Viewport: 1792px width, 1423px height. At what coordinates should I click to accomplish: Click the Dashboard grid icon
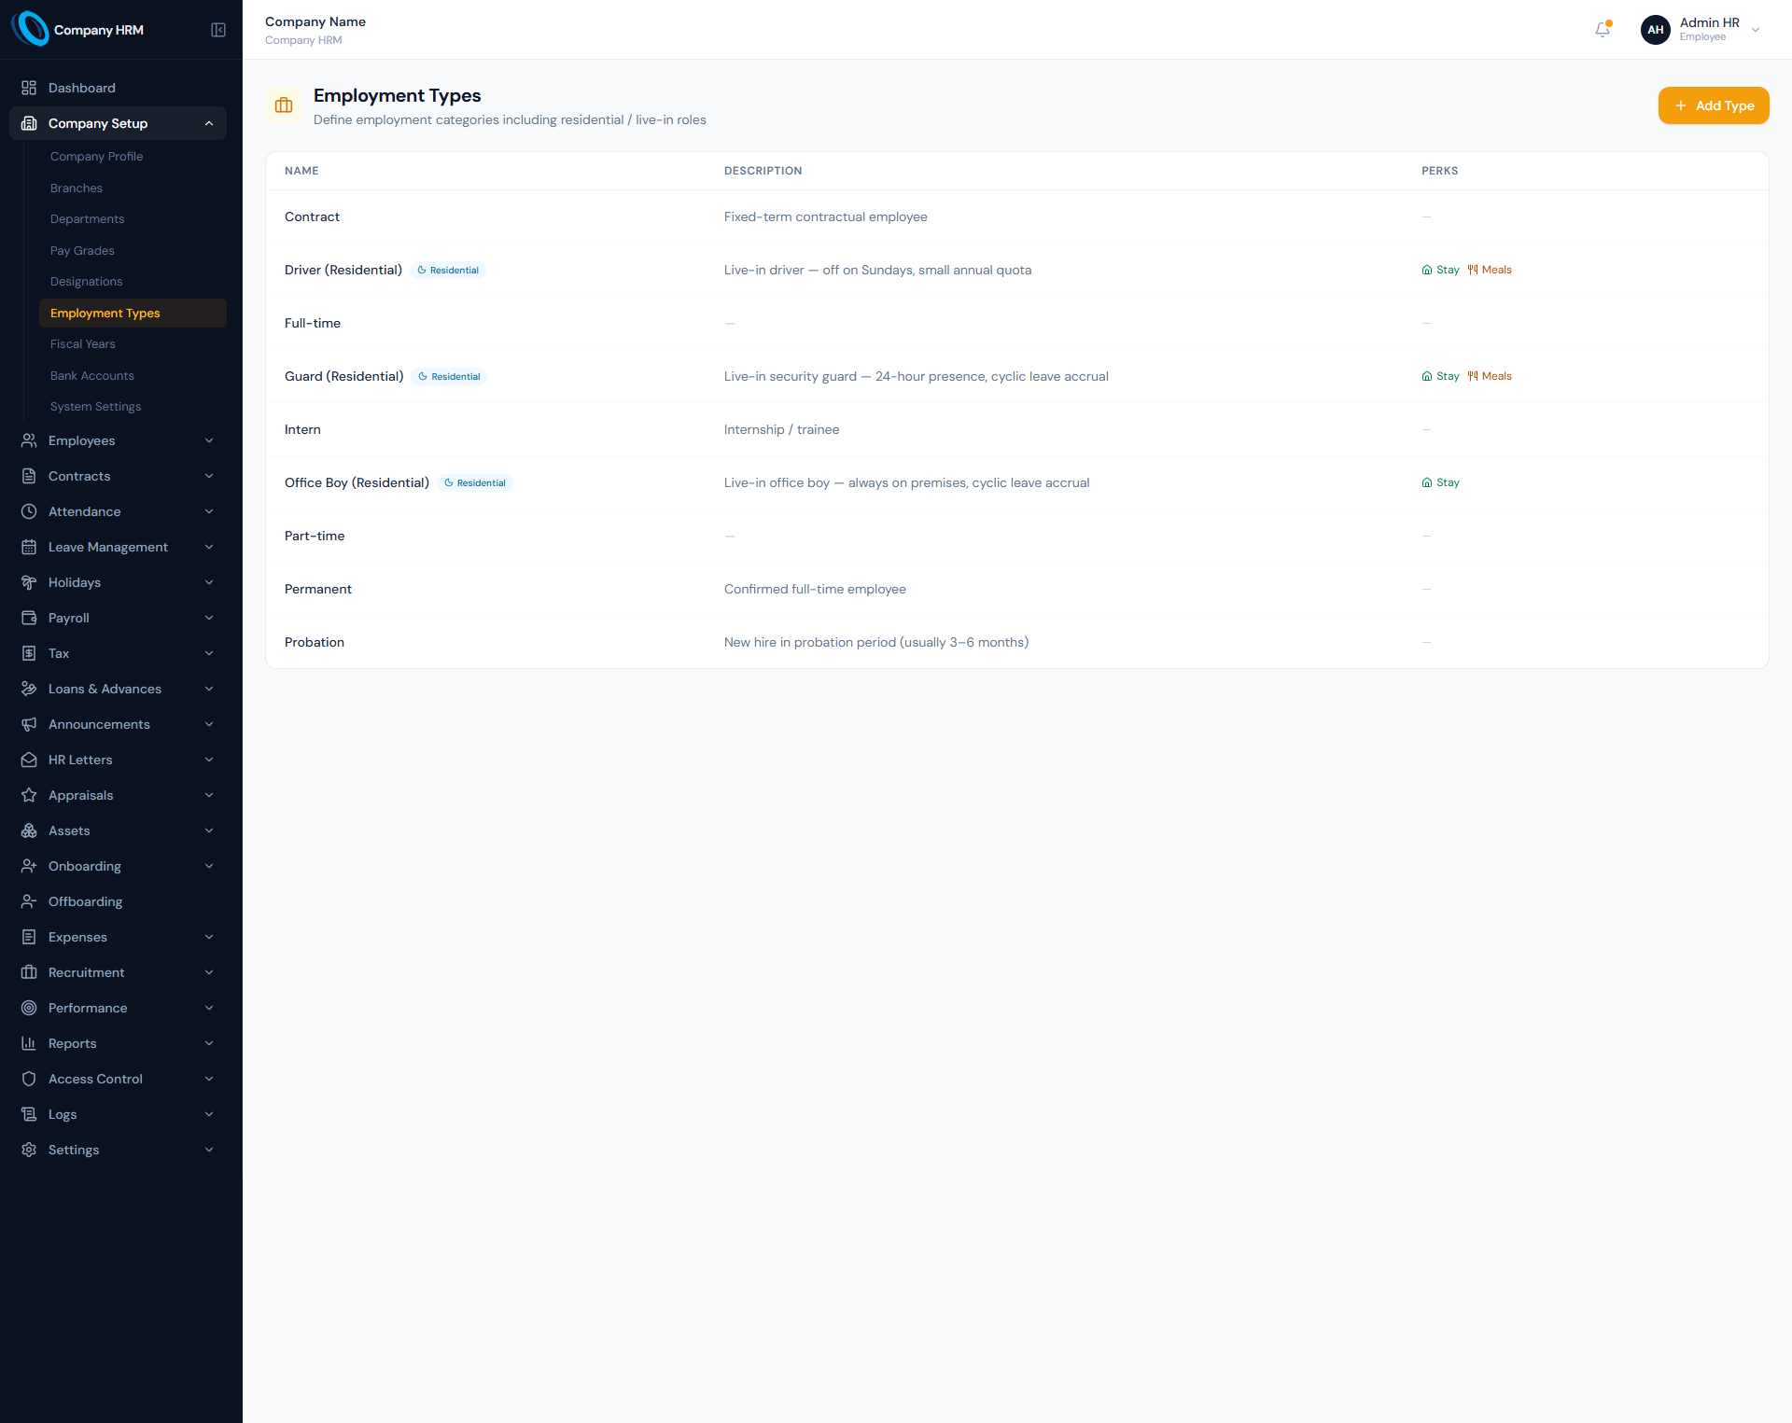[29, 88]
